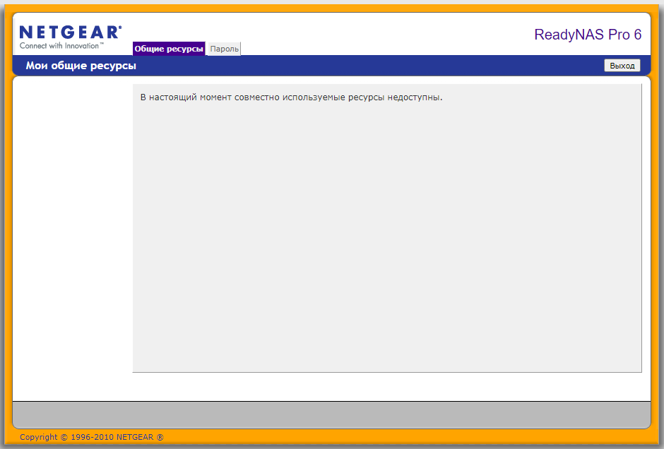Image resolution: width=664 pixels, height=449 pixels.
Task: Open the Общие ресурсы tab
Action: (169, 49)
